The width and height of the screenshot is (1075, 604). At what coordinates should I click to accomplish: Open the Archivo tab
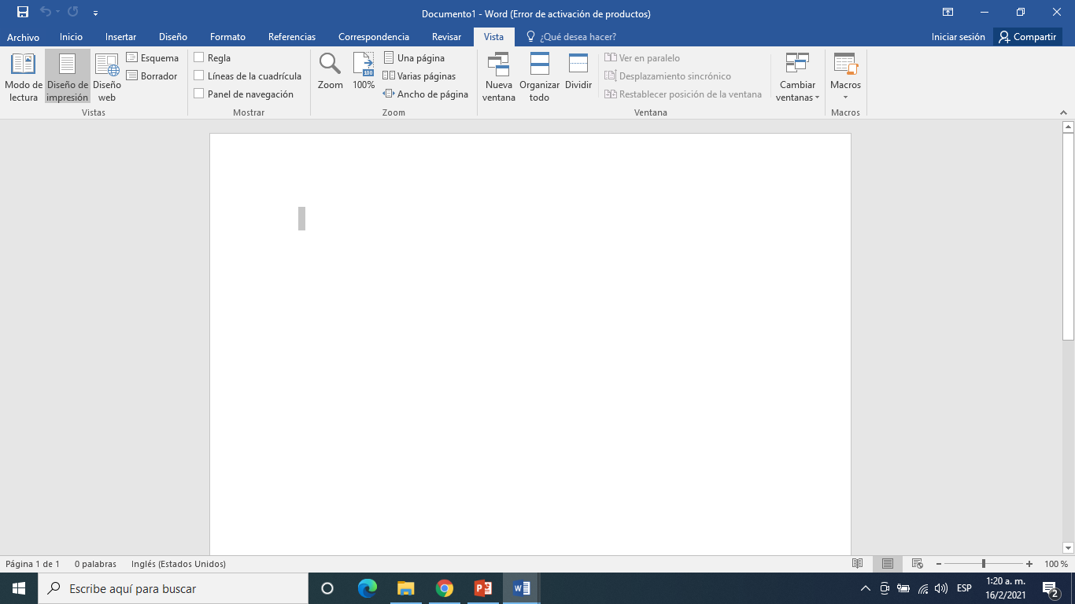click(24, 37)
